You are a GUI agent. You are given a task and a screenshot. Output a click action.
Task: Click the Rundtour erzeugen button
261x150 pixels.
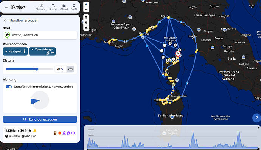tap(40, 119)
